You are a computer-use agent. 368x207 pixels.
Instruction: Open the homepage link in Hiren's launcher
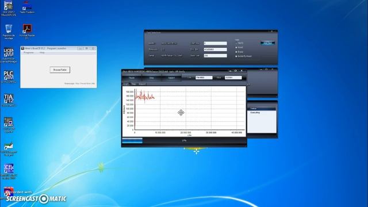pyautogui.click(x=79, y=83)
